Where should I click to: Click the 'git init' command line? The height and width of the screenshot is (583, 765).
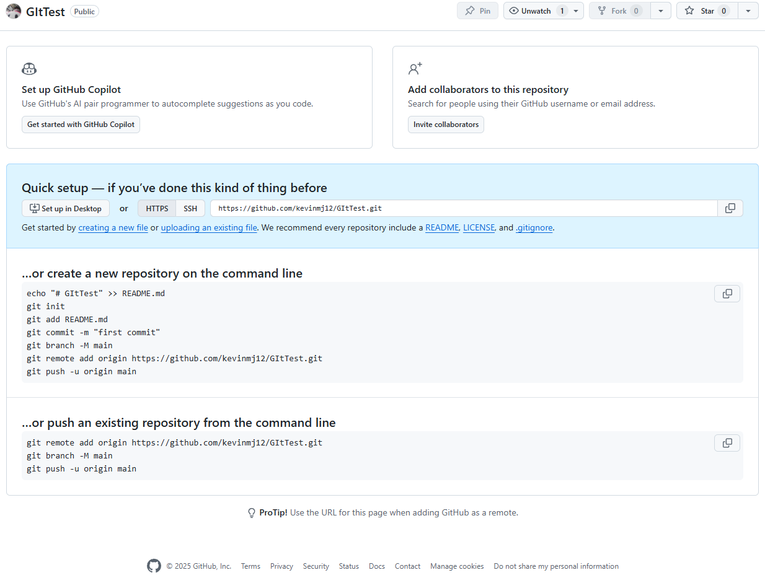[x=46, y=306]
